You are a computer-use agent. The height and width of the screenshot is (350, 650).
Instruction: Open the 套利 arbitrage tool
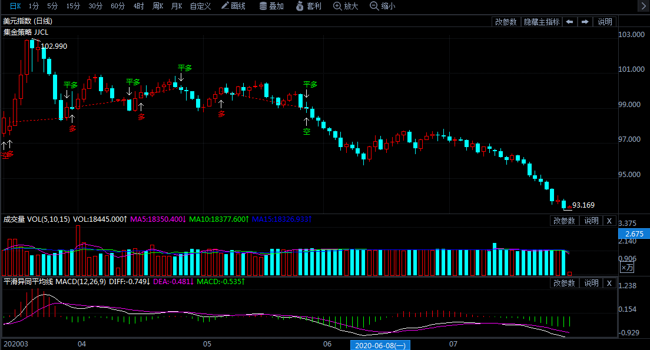click(x=309, y=6)
